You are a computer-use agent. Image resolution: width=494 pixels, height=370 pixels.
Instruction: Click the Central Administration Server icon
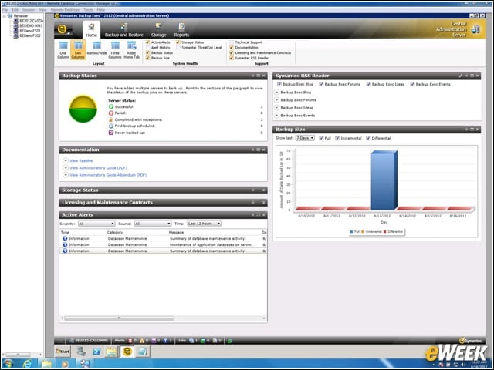tap(475, 29)
